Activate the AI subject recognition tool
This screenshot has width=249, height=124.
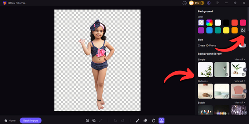[x=161, y=120]
